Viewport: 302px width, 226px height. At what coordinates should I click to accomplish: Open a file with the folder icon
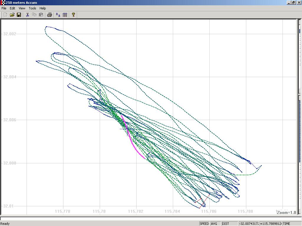(12, 15)
